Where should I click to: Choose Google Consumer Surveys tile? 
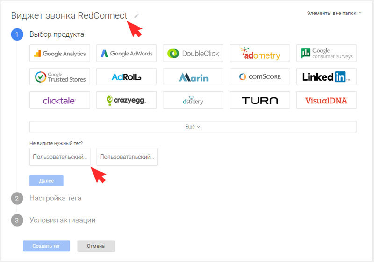(326, 53)
